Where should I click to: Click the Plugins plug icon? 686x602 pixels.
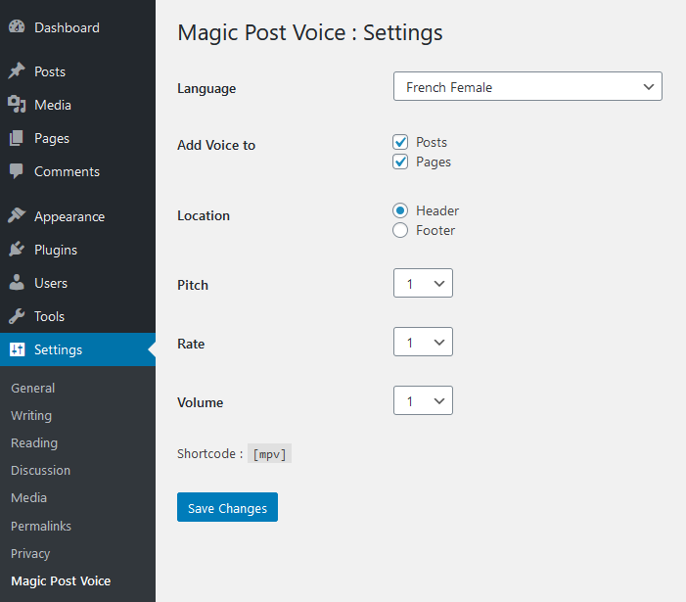pos(17,249)
